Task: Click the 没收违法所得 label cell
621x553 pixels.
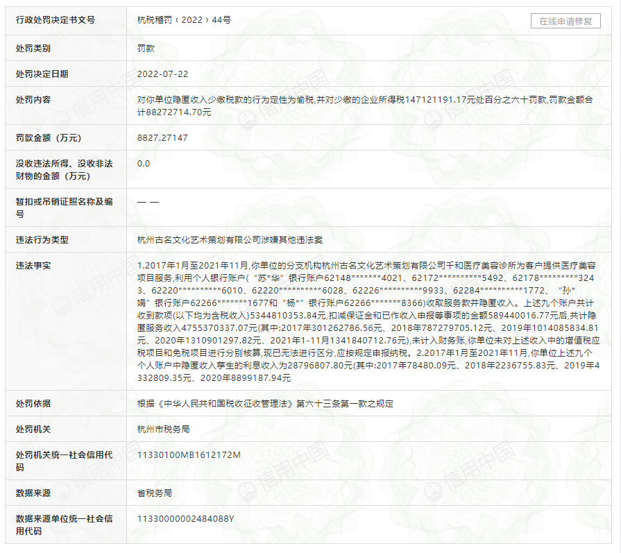Action: [x=66, y=169]
